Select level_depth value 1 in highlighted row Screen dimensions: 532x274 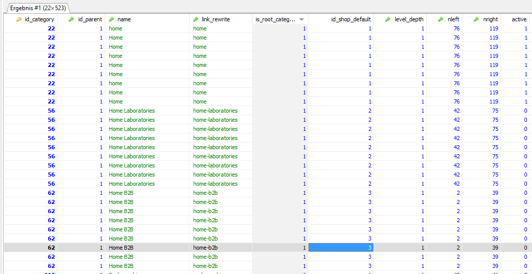tap(423, 248)
